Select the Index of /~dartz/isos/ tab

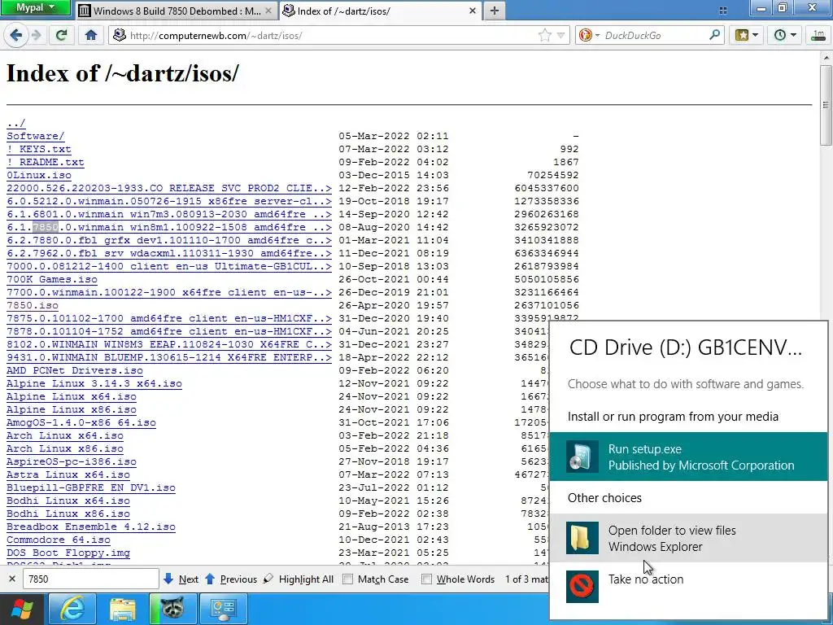tap(380, 11)
